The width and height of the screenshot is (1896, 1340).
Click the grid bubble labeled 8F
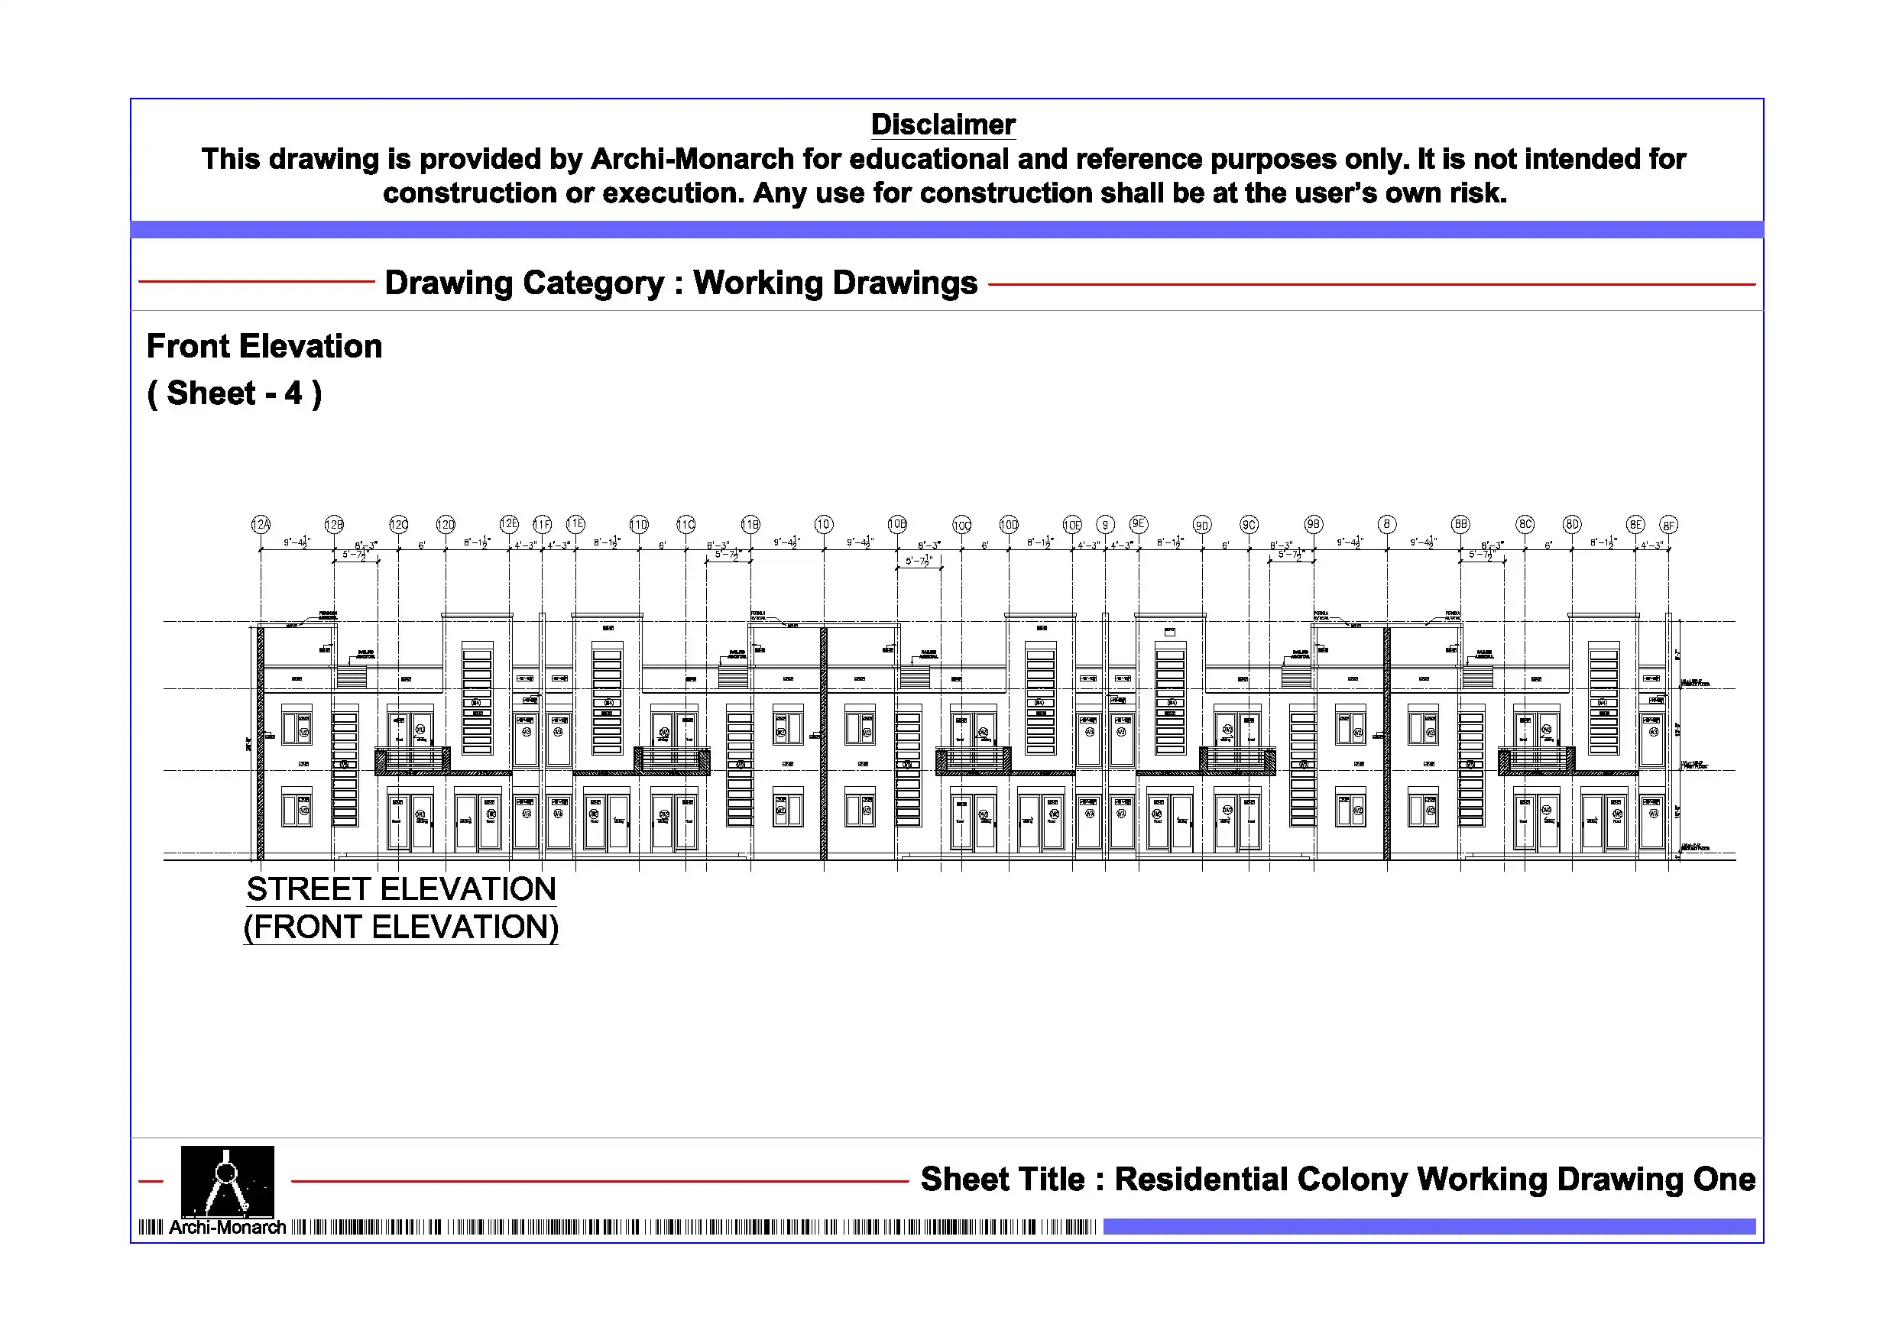1669,525
